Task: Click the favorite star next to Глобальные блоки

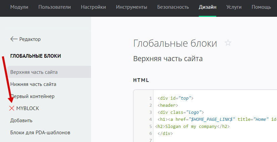Action: tap(228, 43)
